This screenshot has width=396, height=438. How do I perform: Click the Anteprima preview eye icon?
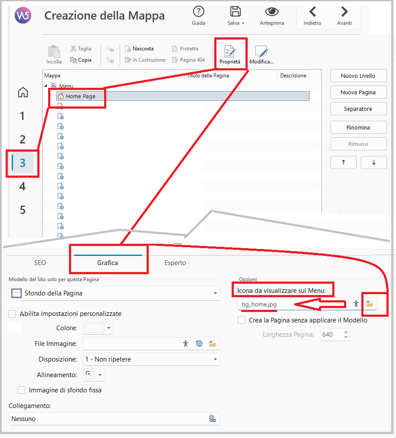272,12
